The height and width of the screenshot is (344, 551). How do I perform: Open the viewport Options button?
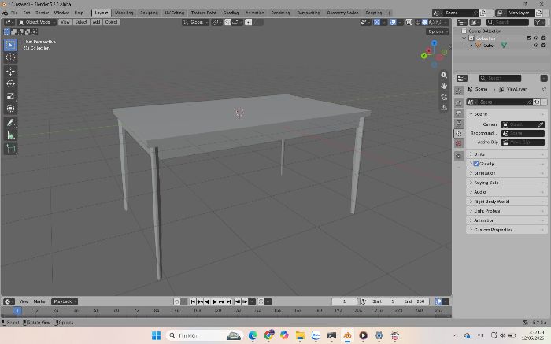(x=438, y=31)
